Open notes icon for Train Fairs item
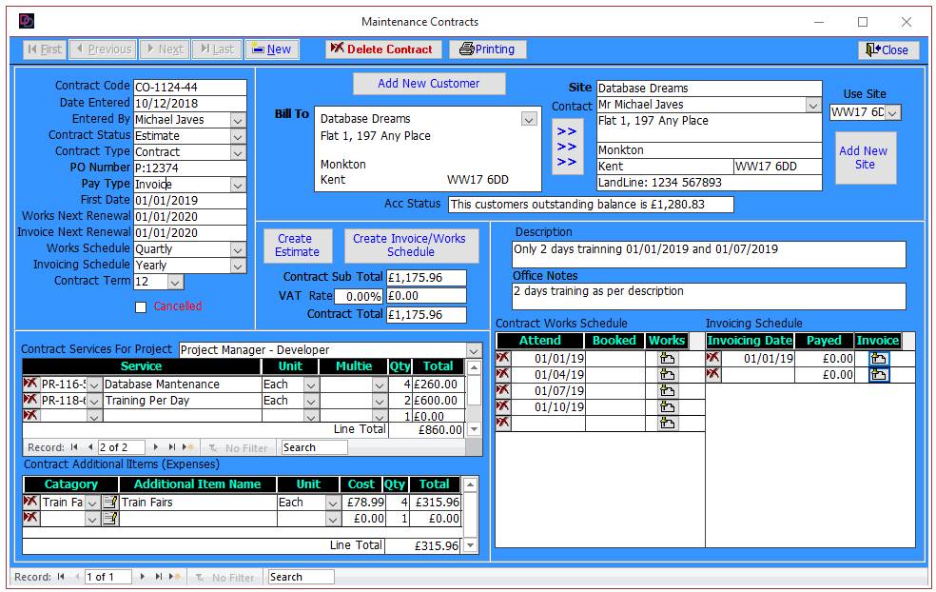Viewport: 936px width, 592px height. pyautogui.click(x=109, y=502)
